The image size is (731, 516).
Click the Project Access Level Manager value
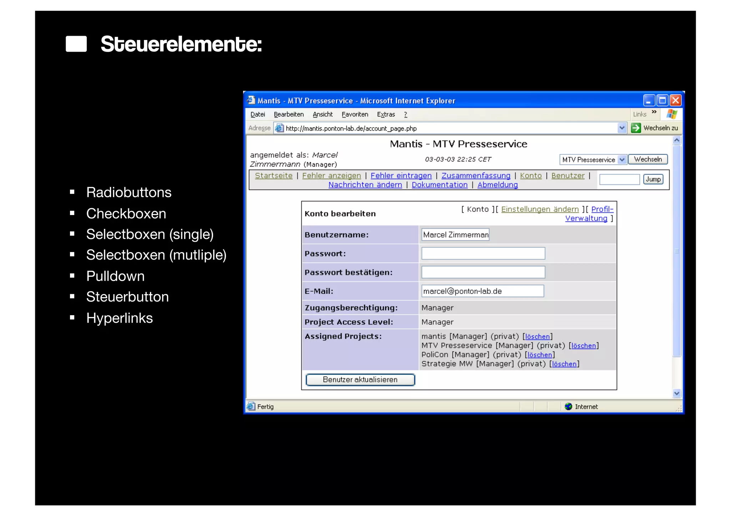pyautogui.click(x=437, y=322)
